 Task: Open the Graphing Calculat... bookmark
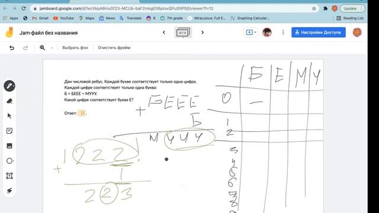(250, 18)
